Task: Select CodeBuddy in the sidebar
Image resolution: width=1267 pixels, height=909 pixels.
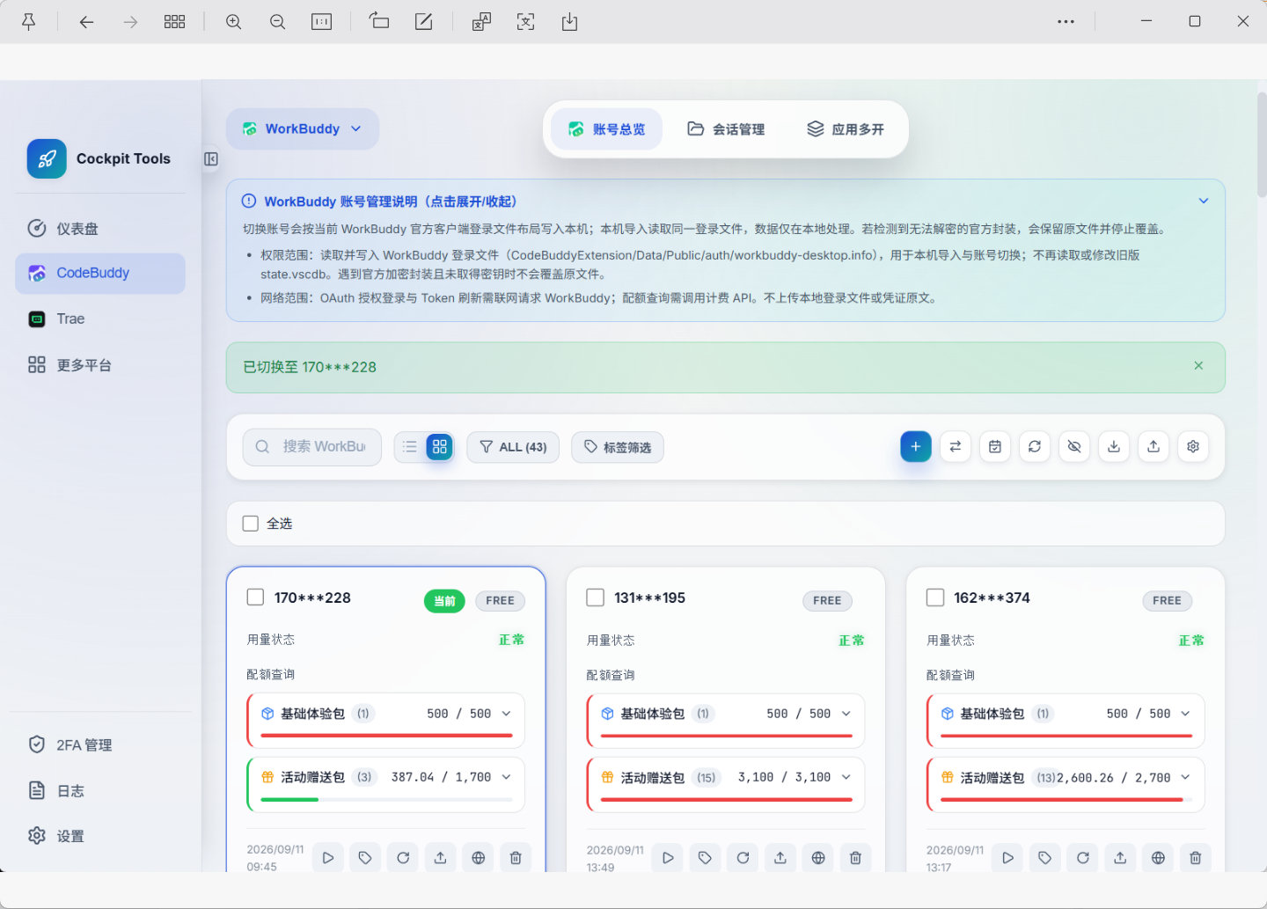Action: [x=100, y=274]
